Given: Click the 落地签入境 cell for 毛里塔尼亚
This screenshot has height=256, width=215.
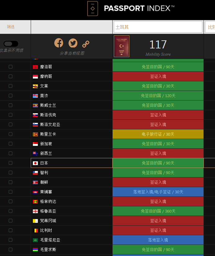Looking at the screenshot, I should pos(158,240).
